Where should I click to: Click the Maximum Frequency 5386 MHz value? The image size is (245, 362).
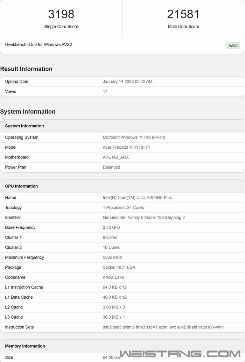coord(112,257)
